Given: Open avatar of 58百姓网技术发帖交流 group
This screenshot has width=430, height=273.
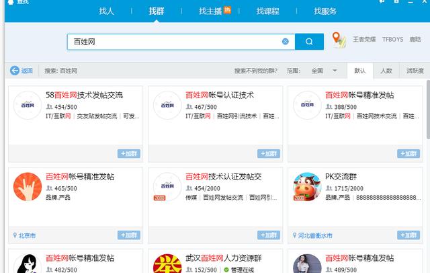Looking at the screenshot, I should [28, 105].
